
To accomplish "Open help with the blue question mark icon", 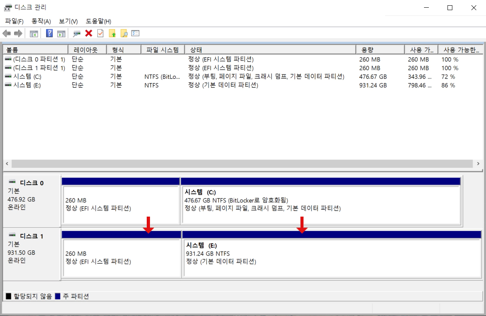I will tap(49, 34).
